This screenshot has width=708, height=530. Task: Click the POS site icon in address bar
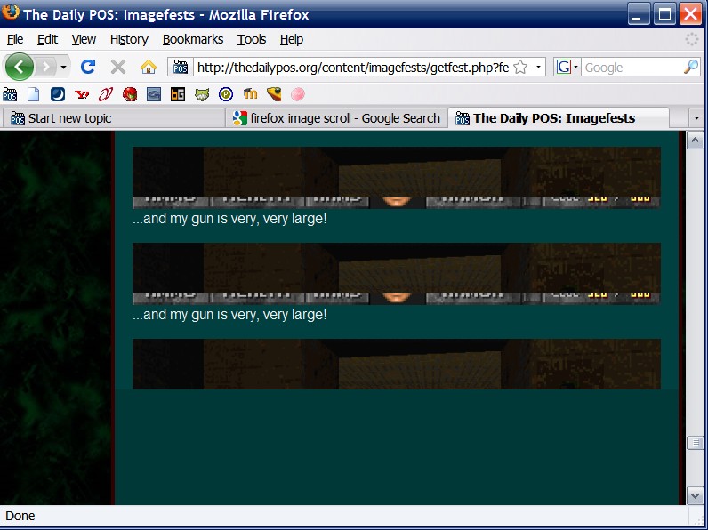coord(181,68)
